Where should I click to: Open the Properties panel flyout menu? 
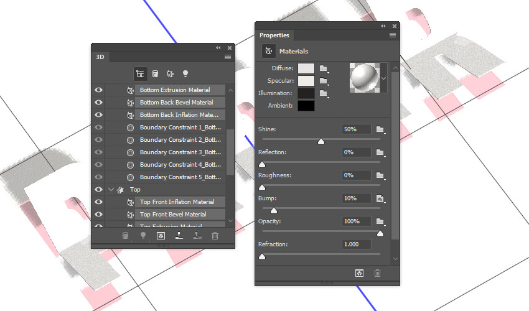pos(392,35)
